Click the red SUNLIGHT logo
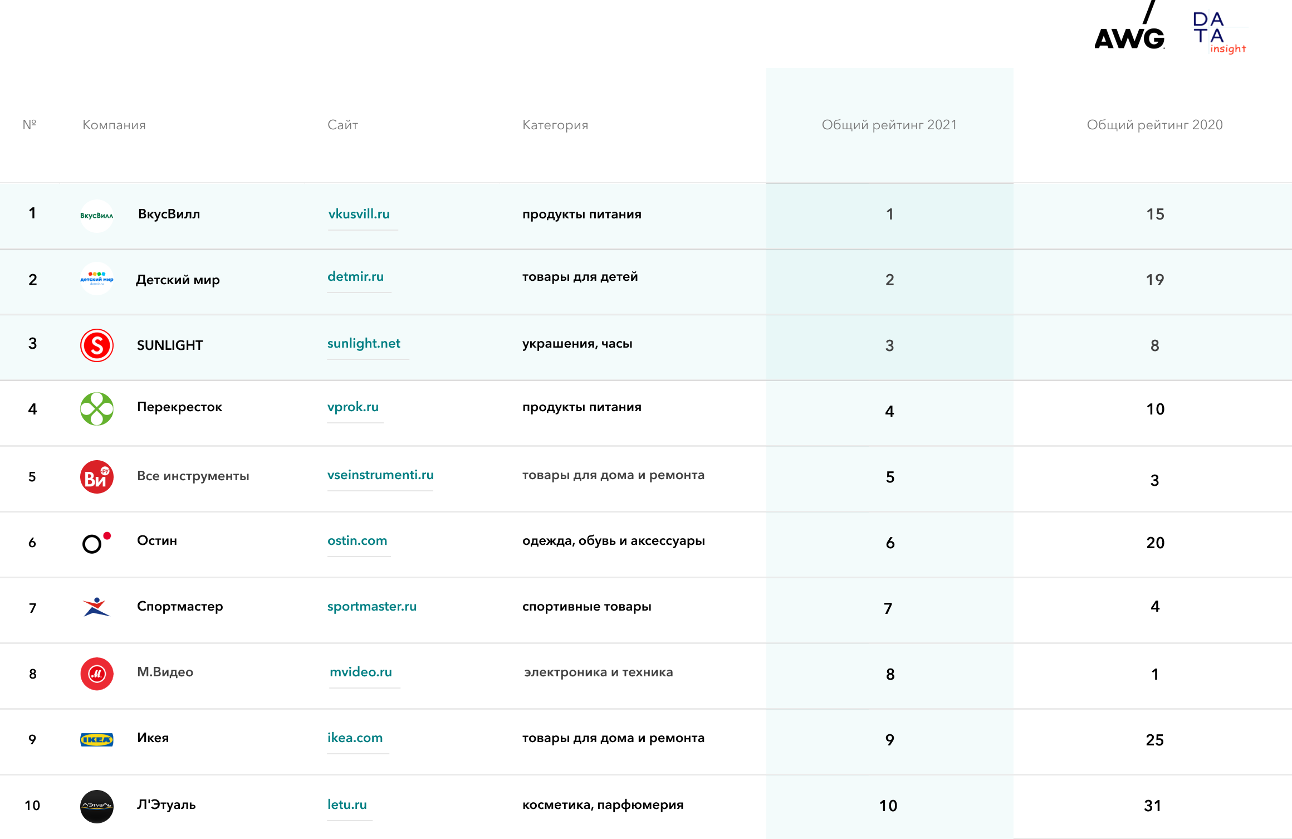Image resolution: width=1292 pixels, height=839 pixels. (97, 345)
